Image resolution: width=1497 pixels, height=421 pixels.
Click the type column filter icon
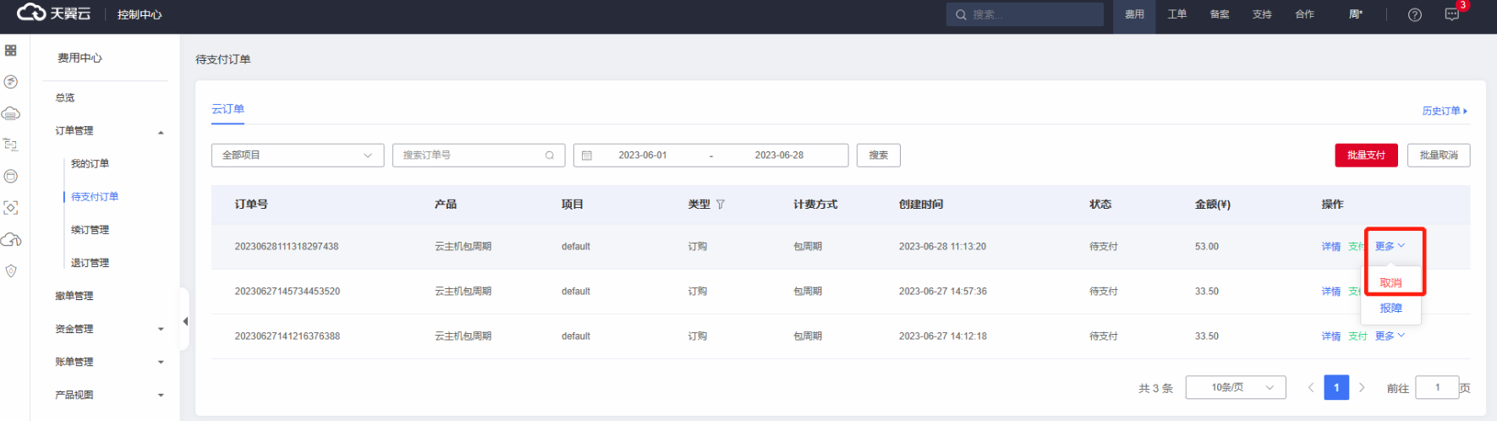(x=721, y=205)
